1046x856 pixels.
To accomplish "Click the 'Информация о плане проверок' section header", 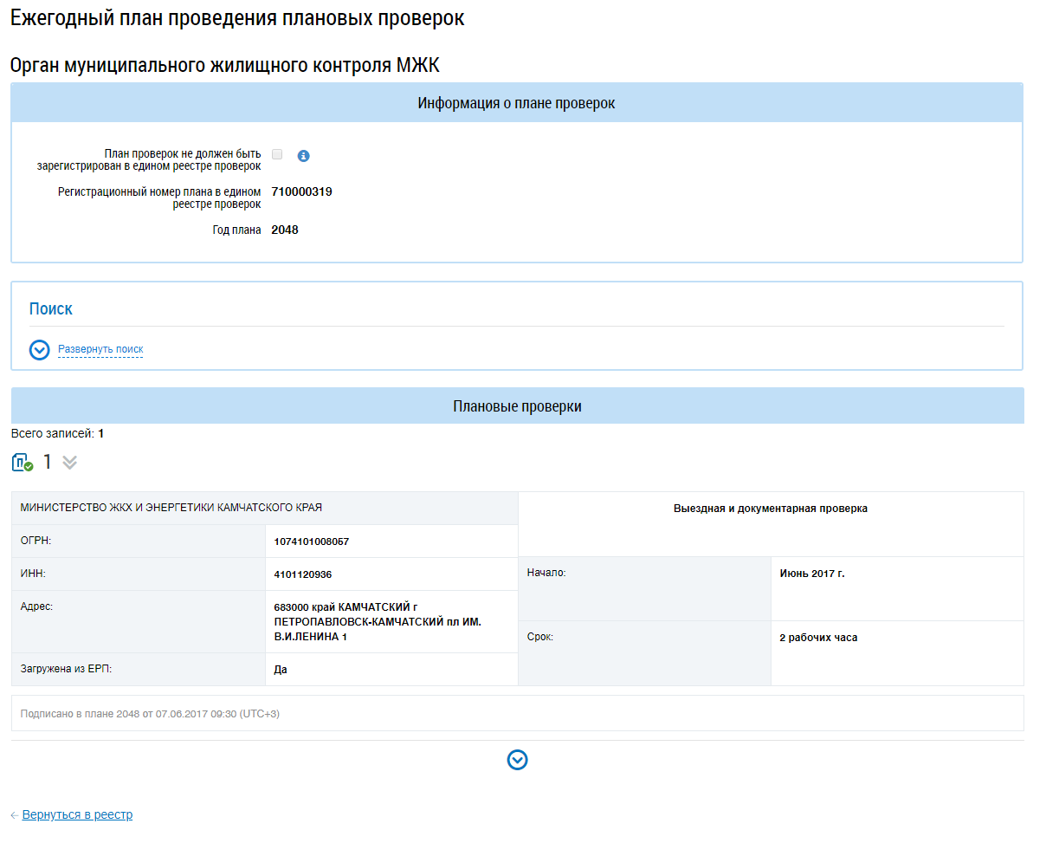I will coord(516,103).
